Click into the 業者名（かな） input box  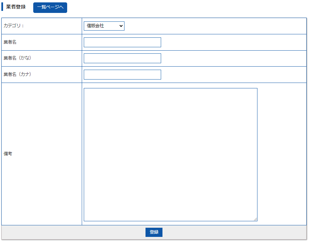[x=122, y=58]
